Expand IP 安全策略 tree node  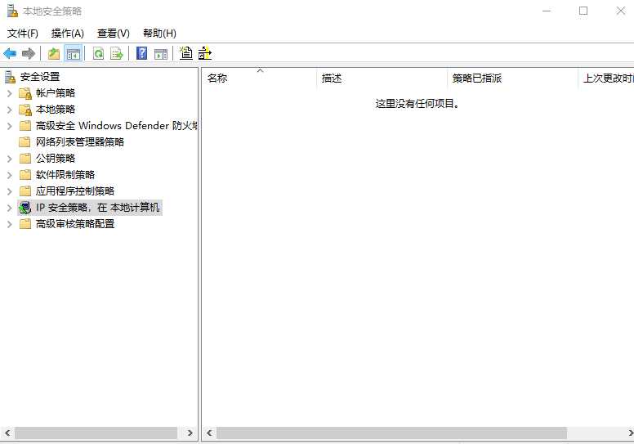pyautogui.click(x=9, y=208)
